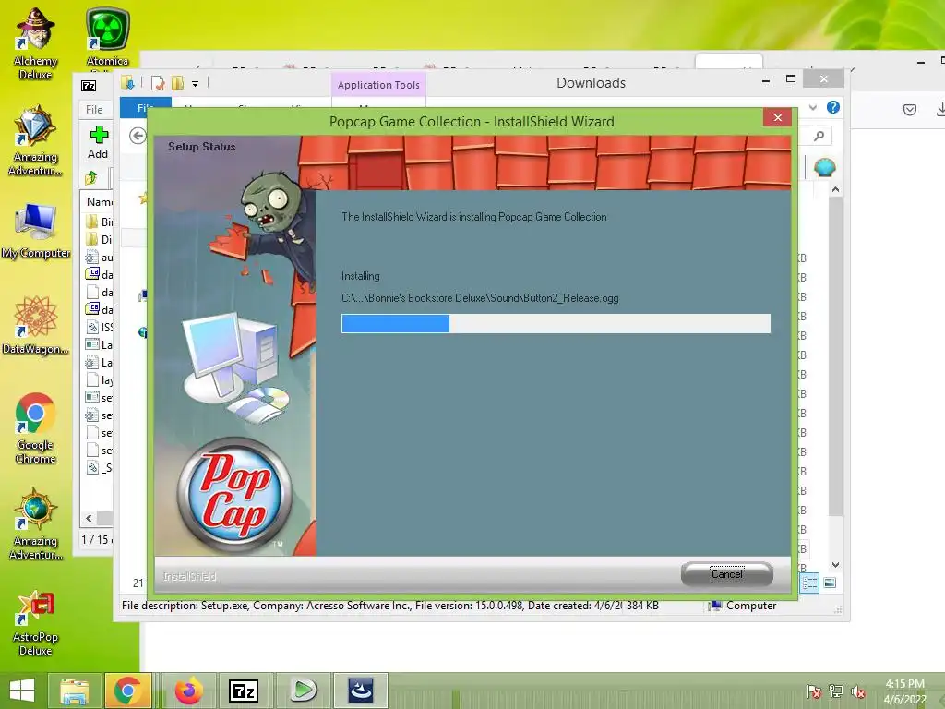Open the Explorer File ribbon tab

tap(145, 109)
